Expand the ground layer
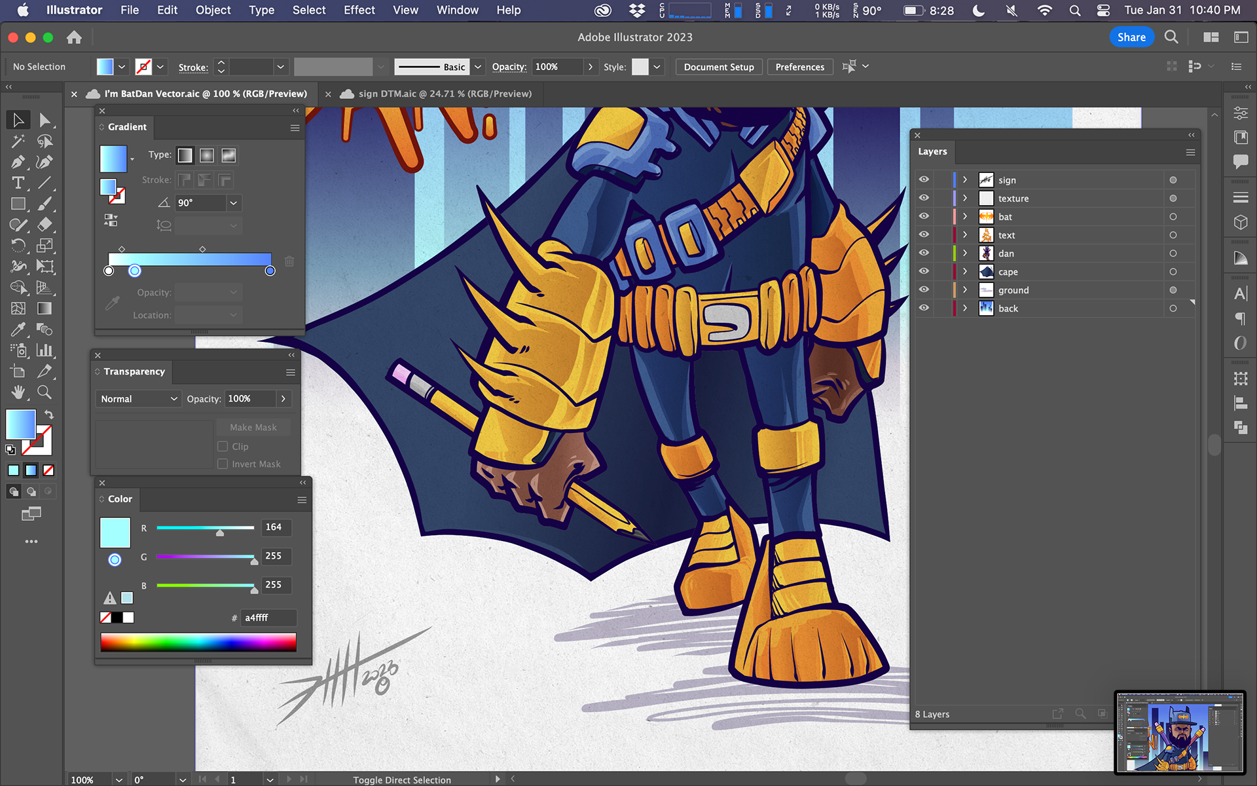This screenshot has height=786, width=1257. click(x=964, y=290)
